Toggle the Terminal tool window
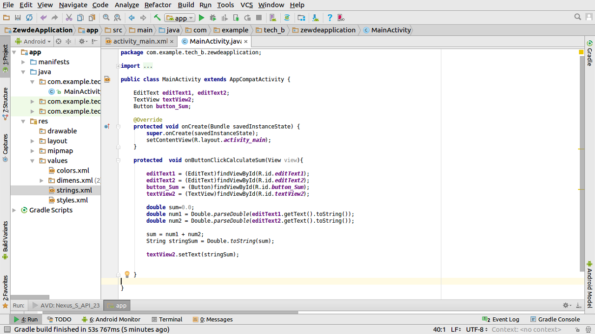Screen dimensions: 595x334 [166, 319]
